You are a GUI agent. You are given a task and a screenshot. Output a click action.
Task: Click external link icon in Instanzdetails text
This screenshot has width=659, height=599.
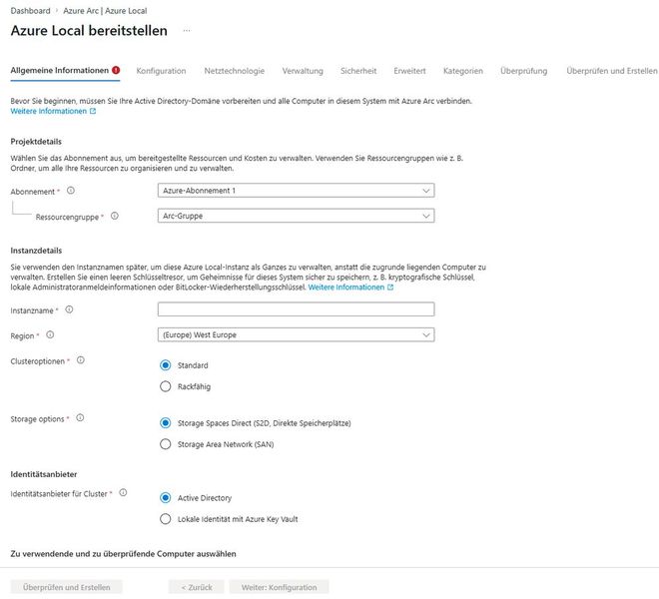point(390,288)
